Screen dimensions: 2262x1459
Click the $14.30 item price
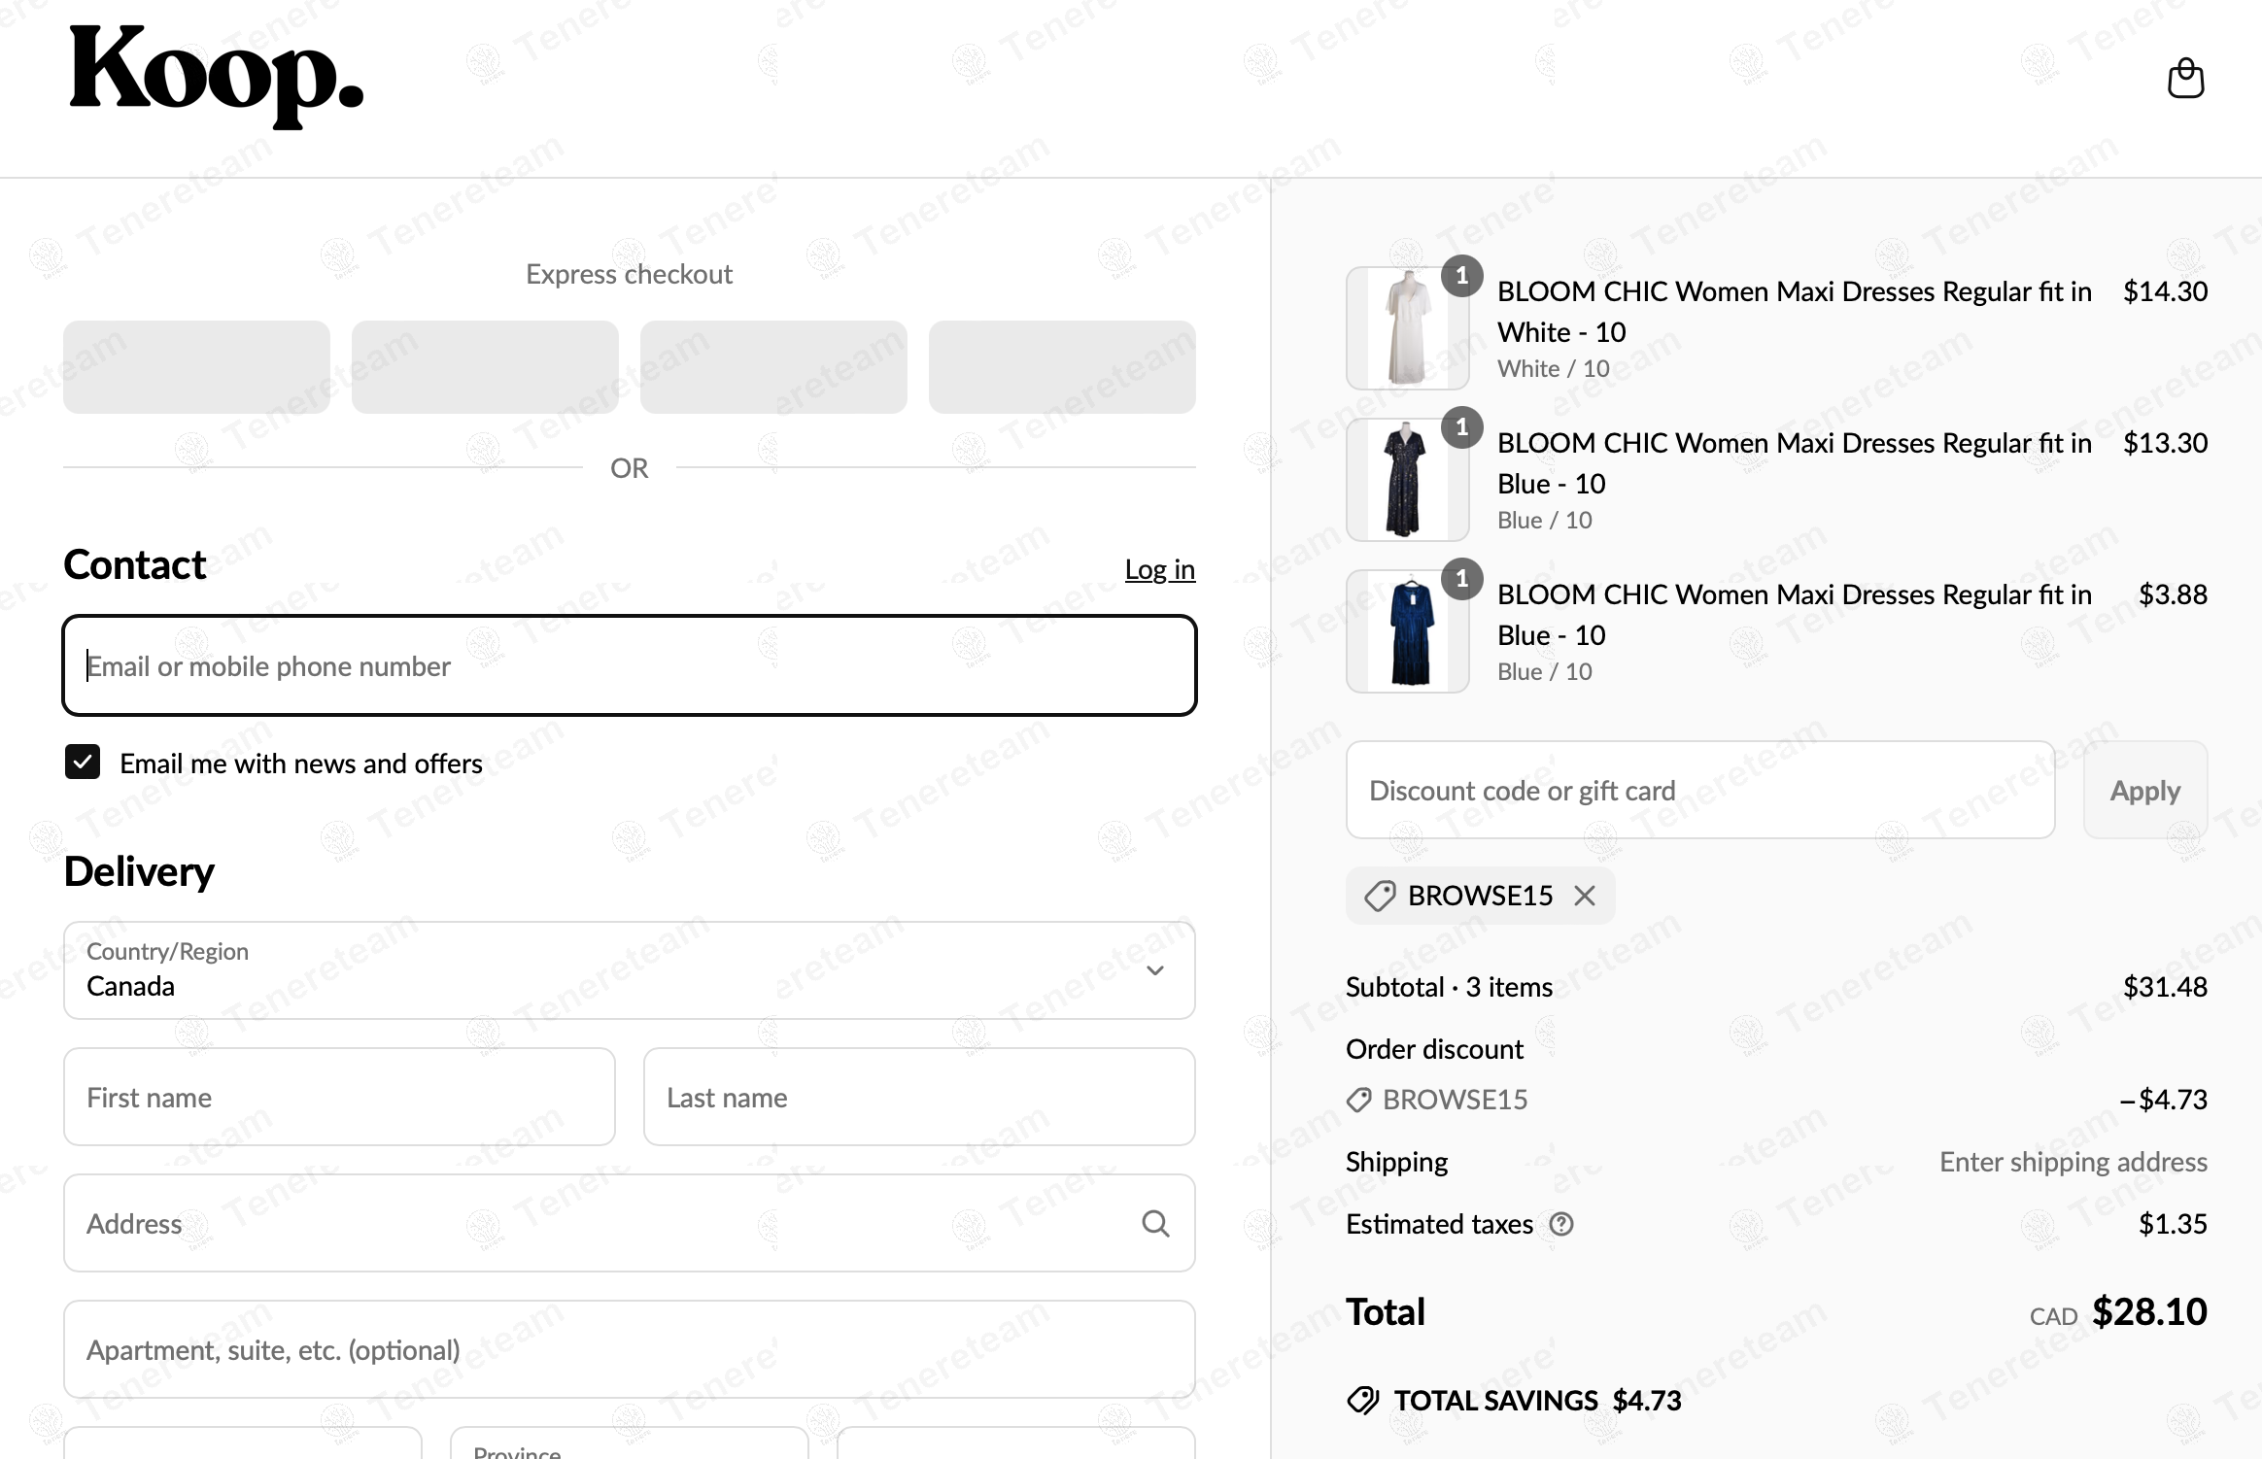(x=2165, y=291)
